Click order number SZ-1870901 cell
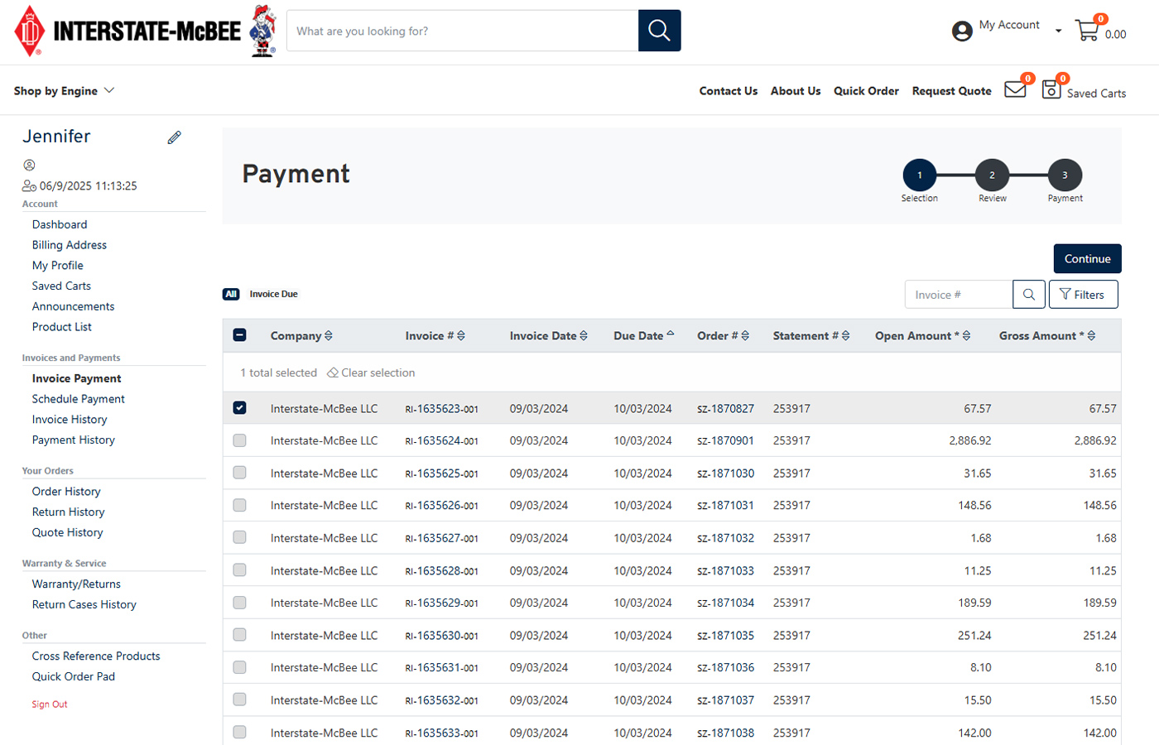1159x745 pixels. pos(726,441)
